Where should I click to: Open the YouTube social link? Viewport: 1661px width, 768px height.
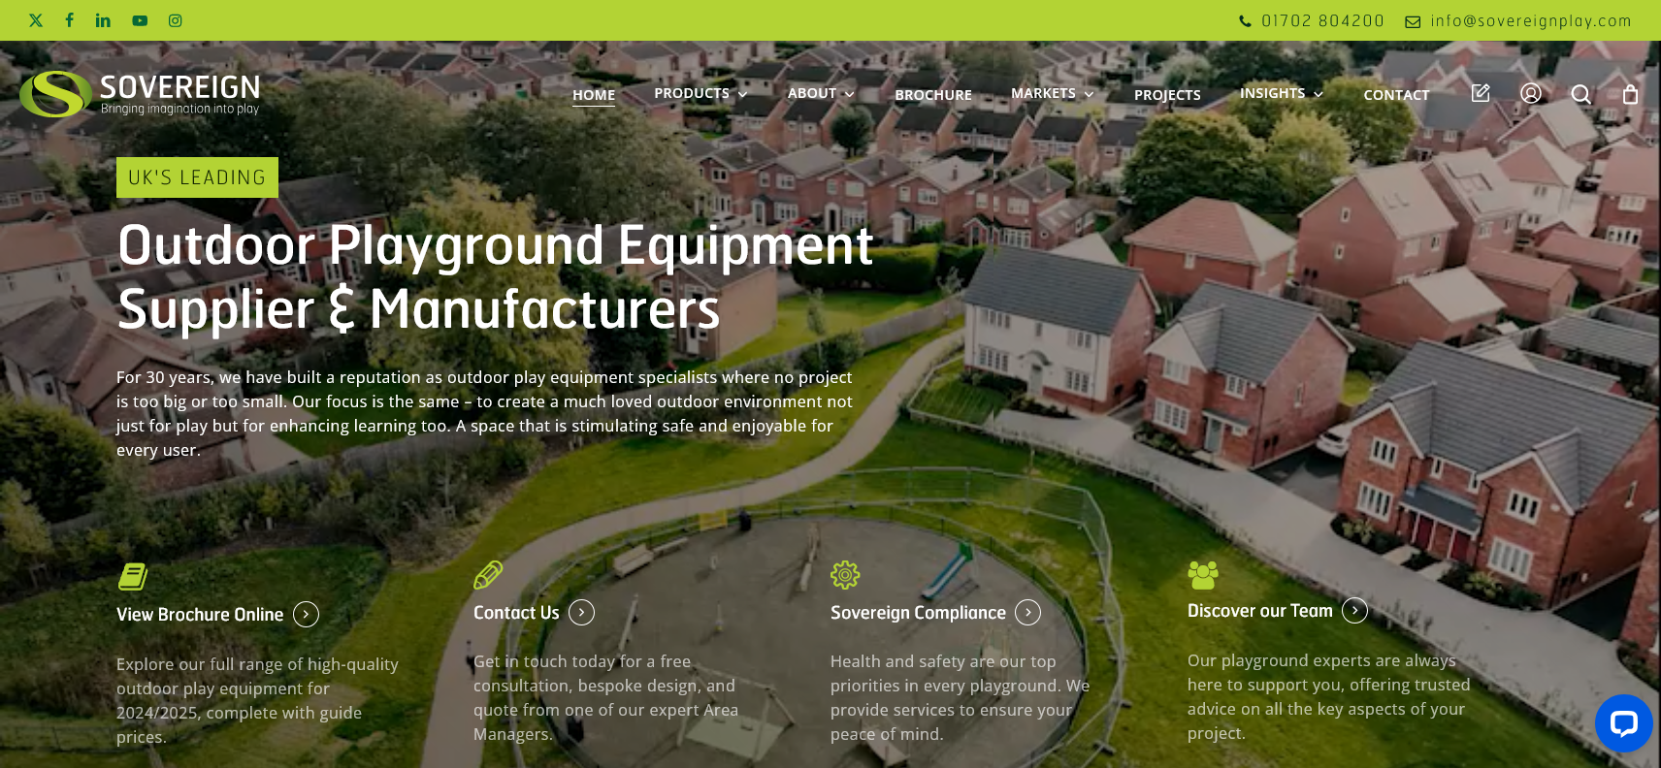[x=140, y=20]
